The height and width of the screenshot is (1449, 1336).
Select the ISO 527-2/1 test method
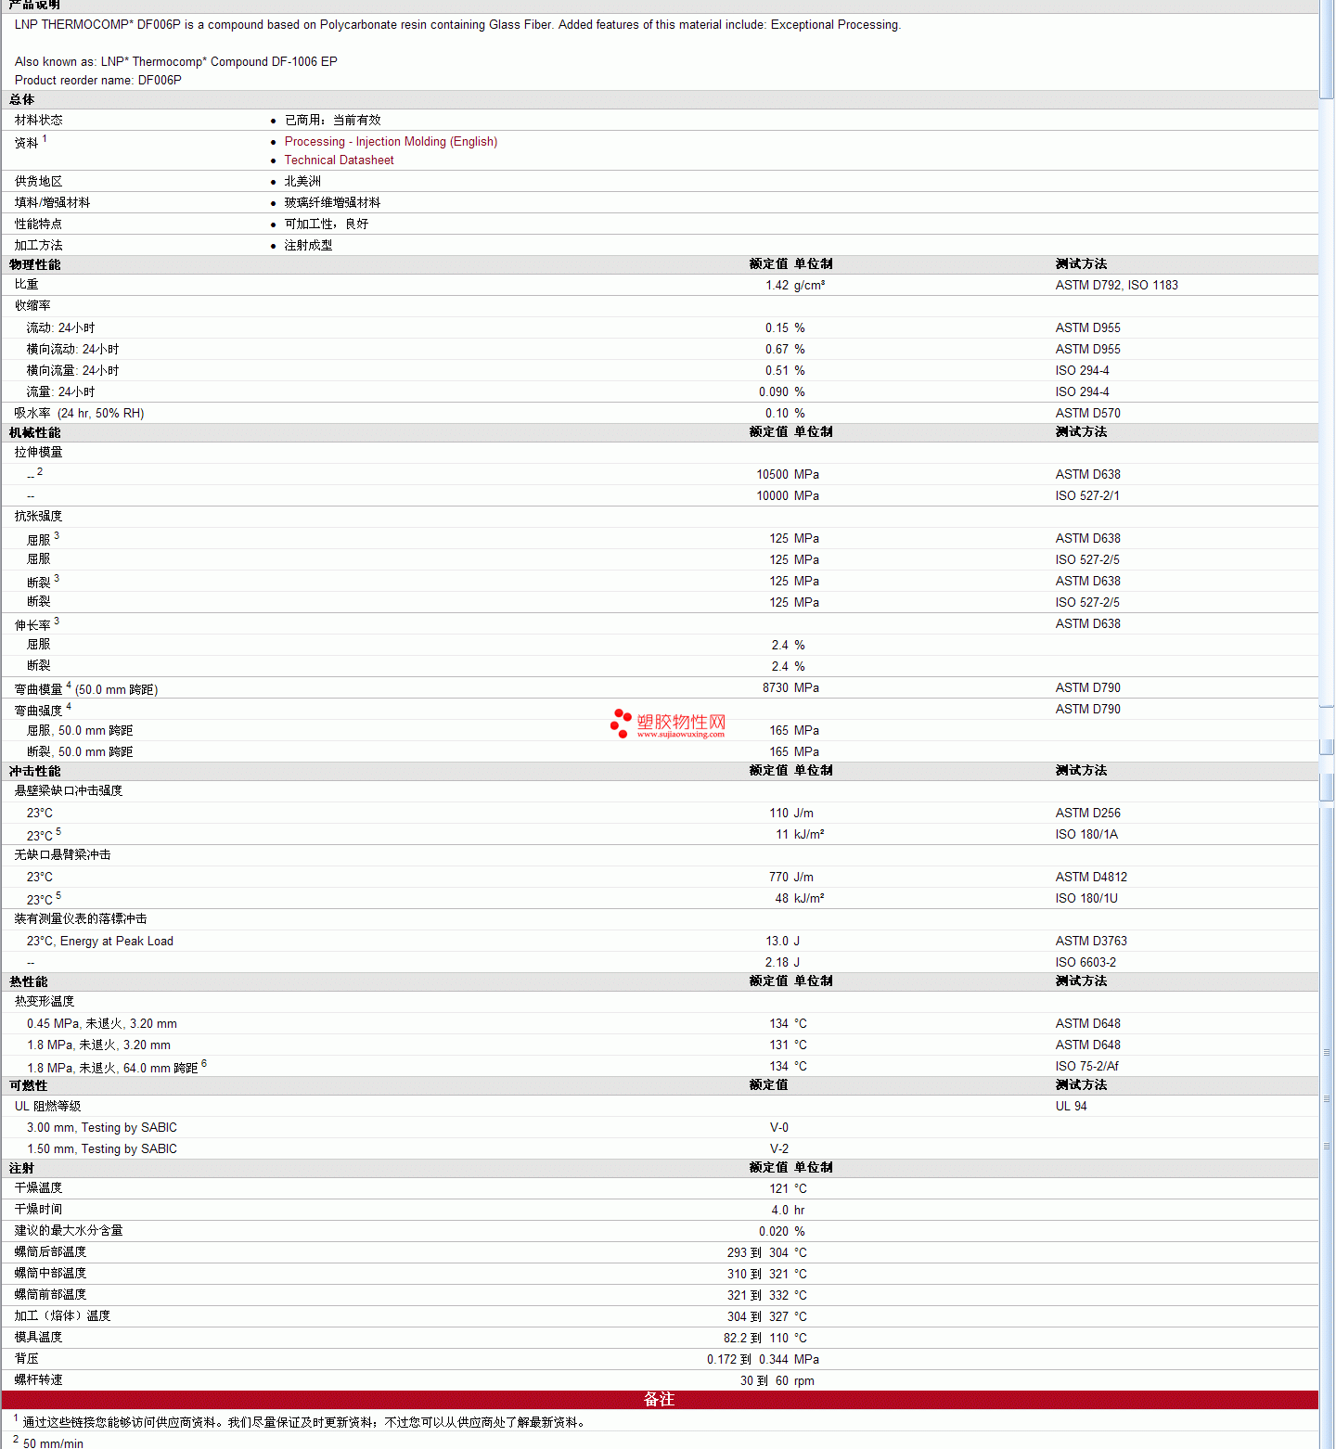[1087, 496]
